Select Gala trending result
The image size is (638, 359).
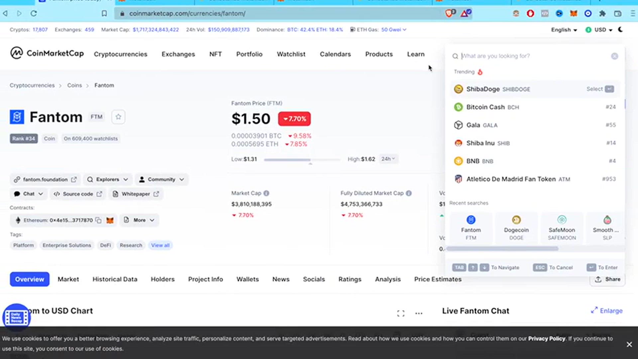[535, 125]
